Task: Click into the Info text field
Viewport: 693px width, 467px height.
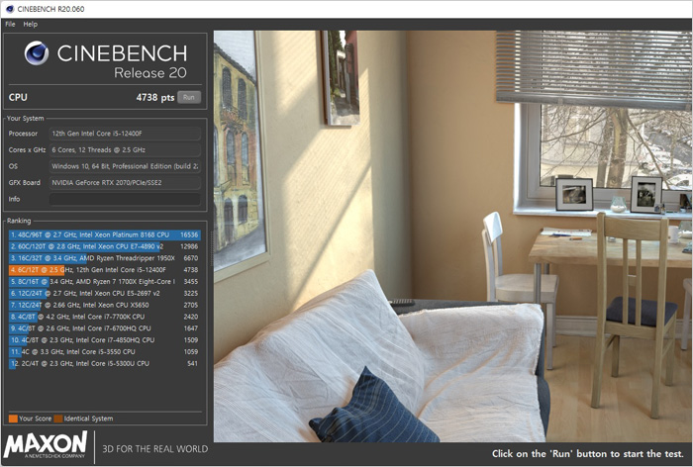Action: coord(124,199)
